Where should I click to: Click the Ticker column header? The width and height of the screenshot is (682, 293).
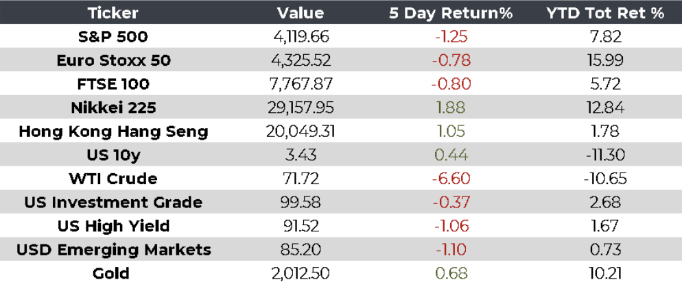(113, 13)
